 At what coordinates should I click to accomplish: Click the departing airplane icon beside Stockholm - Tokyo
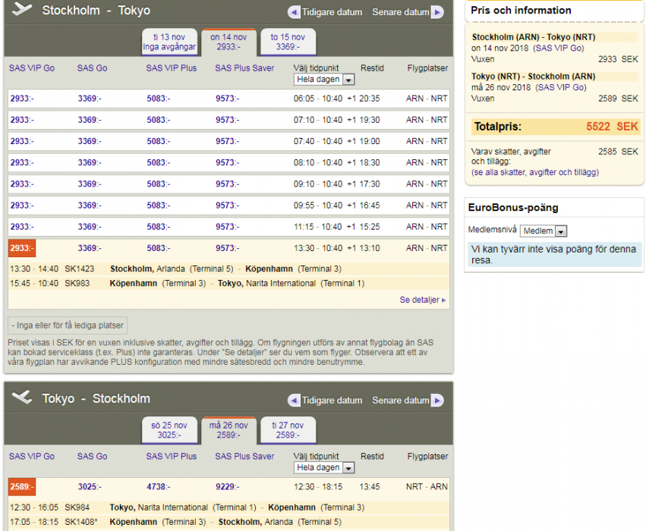click(x=22, y=10)
